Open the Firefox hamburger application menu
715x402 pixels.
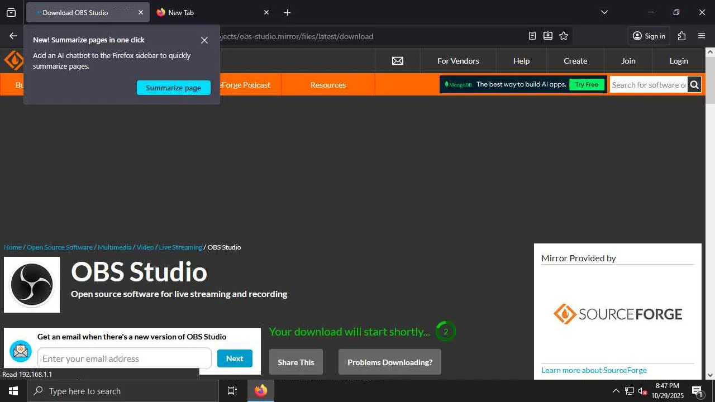coord(702,36)
